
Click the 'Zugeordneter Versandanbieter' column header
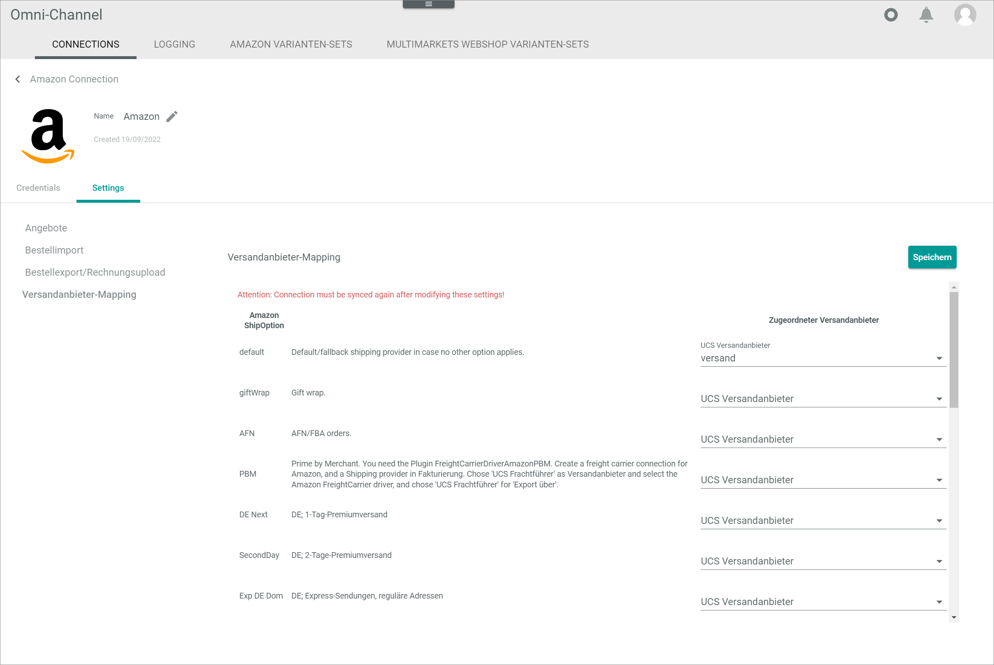(823, 320)
